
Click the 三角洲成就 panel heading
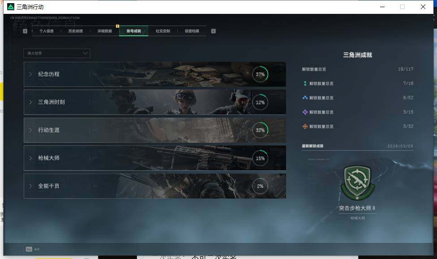point(358,55)
